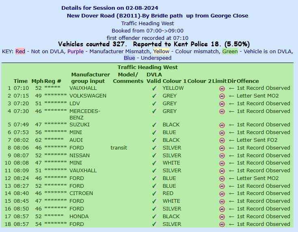This screenshot has width=298, height=232.
Task: Click 'Vehicles counted 327' summary line
Action: pyautogui.click(x=93, y=44)
